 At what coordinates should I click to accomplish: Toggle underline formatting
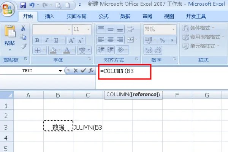[x=56, y=40]
